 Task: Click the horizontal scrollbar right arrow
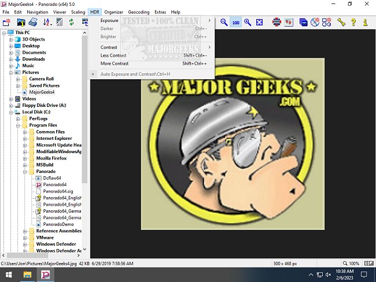tap(79, 255)
